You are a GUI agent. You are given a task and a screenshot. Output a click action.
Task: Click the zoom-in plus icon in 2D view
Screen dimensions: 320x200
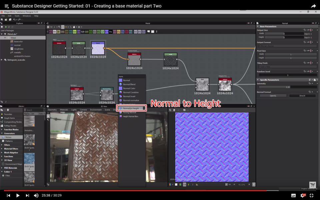point(249,184)
